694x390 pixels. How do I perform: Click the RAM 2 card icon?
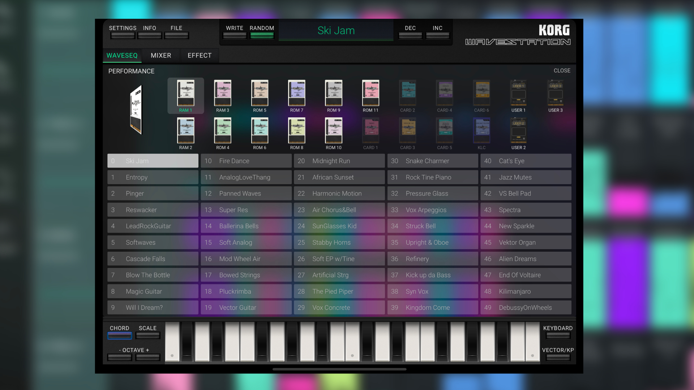tap(185, 131)
